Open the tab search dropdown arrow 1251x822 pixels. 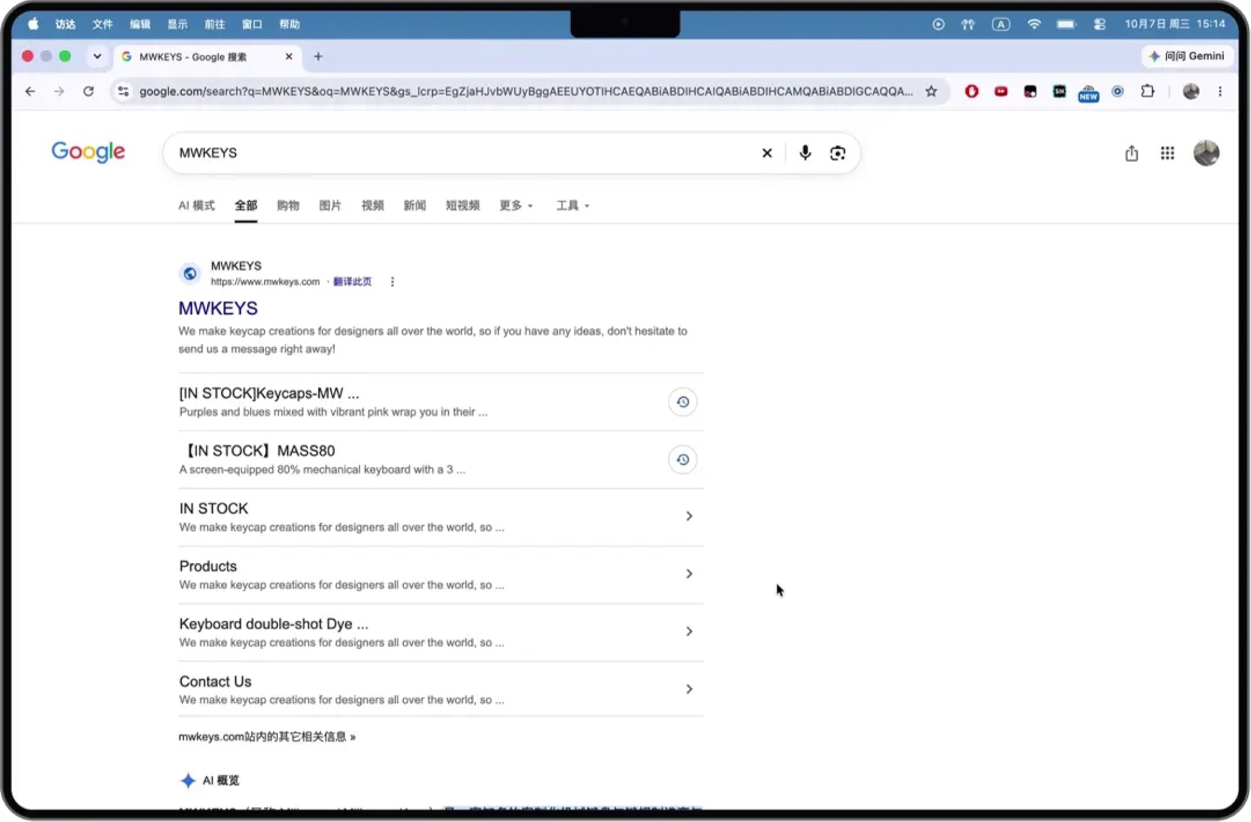[97, 56]
